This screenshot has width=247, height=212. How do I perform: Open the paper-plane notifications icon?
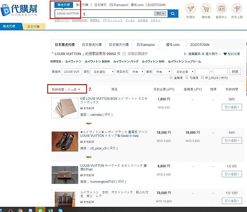(x=191, y=9)
